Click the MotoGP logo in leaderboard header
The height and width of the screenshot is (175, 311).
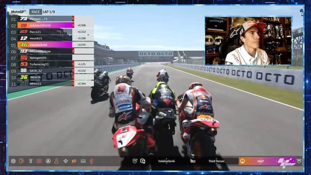(19, 12)
